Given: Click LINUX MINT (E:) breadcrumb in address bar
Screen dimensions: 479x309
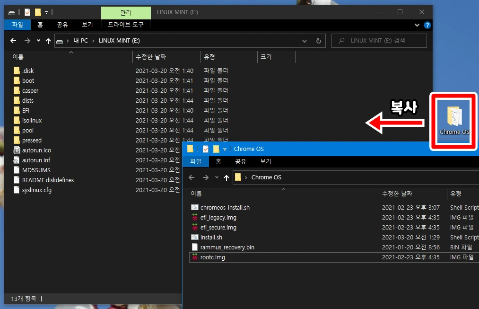Looking at the screenshot, I should (119, 41).
